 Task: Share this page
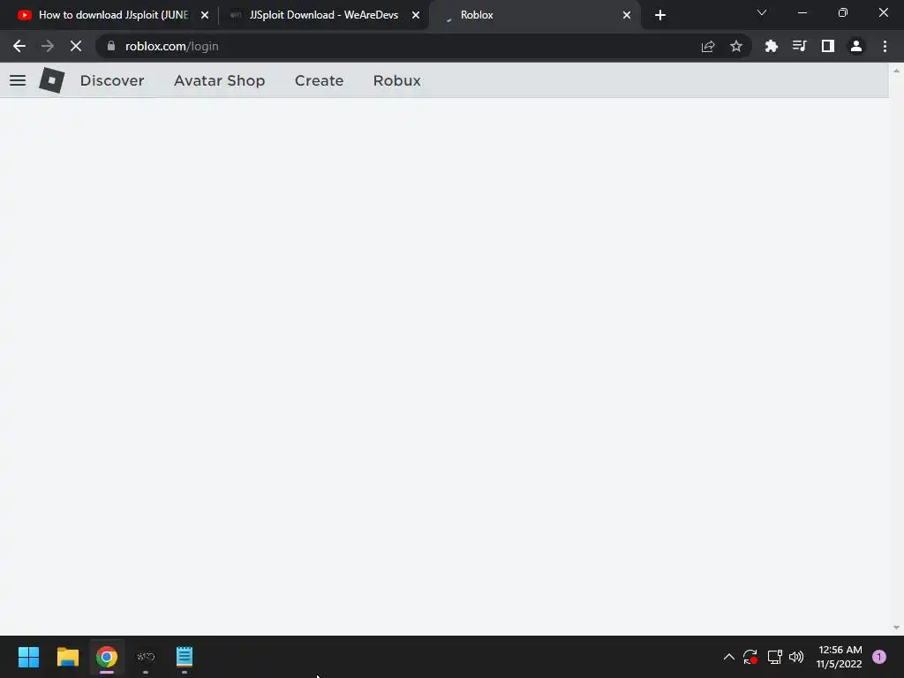[x=708, y=46]
